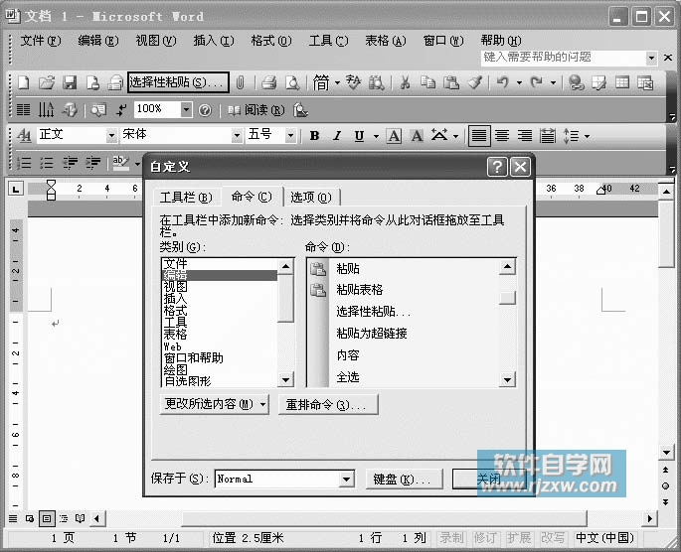This screenshot has width=681, height=552.
Task: Click the decrease indent icon
Action: pyautogui.click(x=70, y=163)
